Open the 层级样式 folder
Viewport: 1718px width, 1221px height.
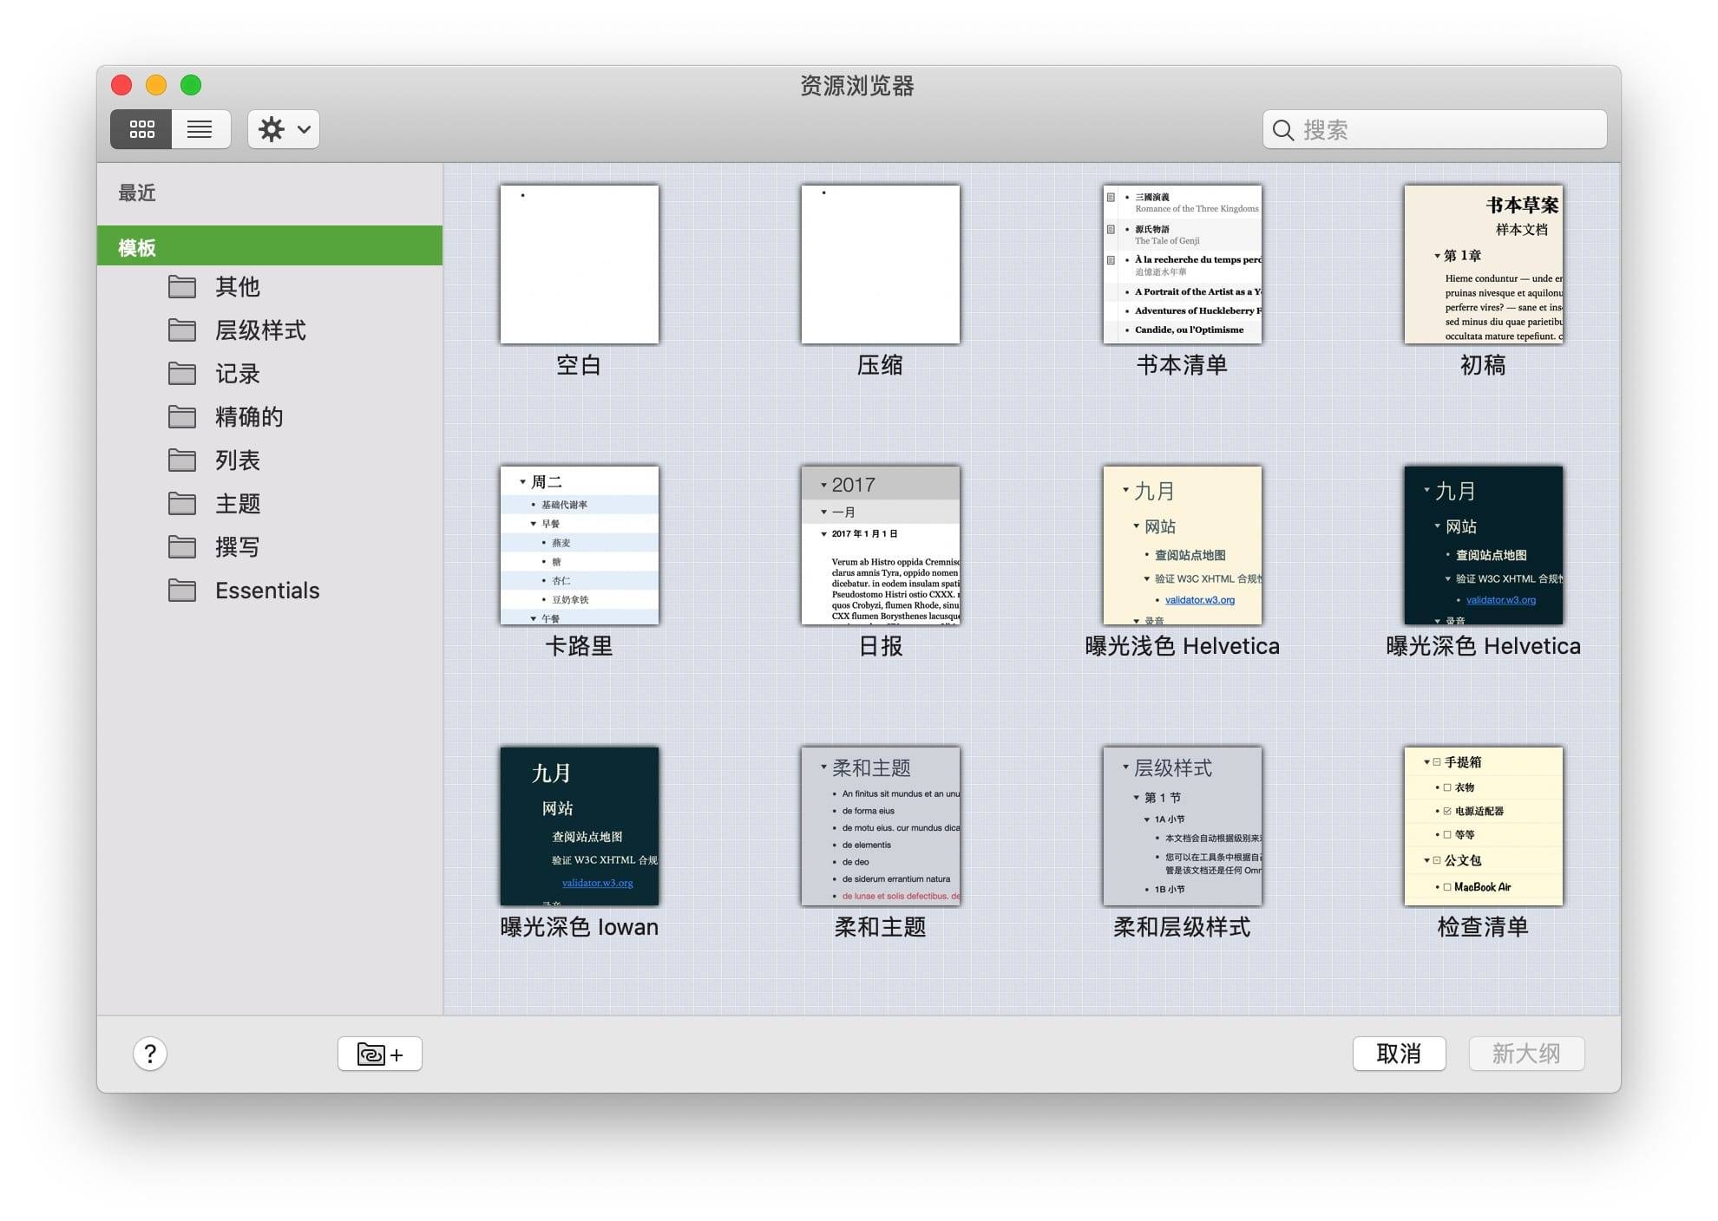[x=260, y=330]
